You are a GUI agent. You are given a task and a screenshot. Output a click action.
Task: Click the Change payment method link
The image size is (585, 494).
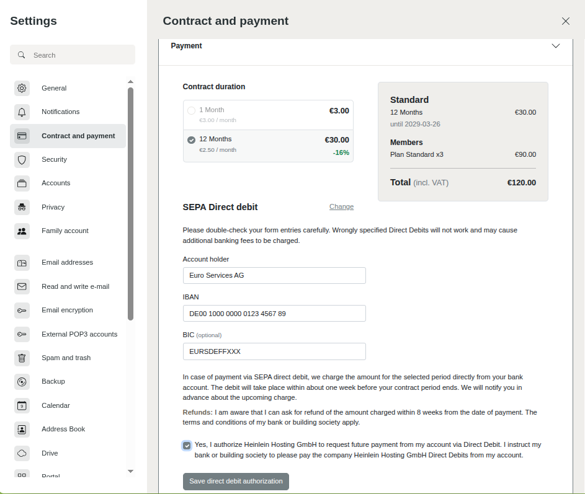pyautogui.click(x=341, y=207)
